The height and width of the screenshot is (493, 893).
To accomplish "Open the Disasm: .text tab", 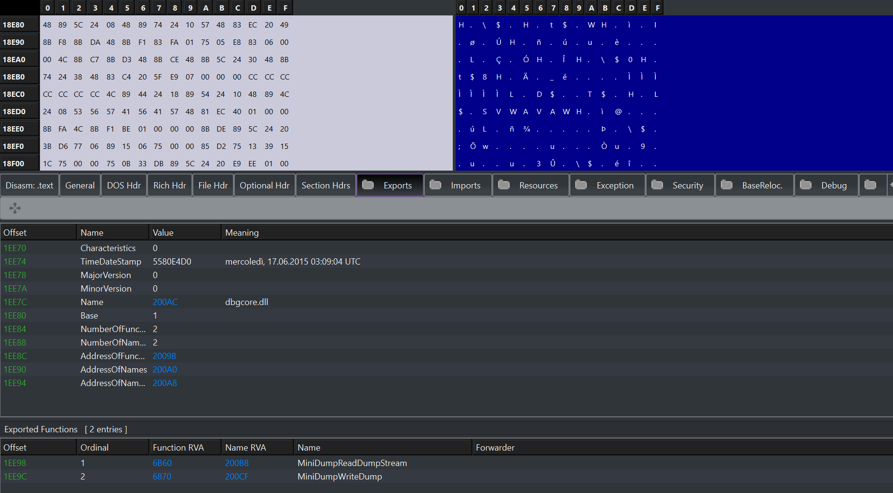I will pos(29,186).
